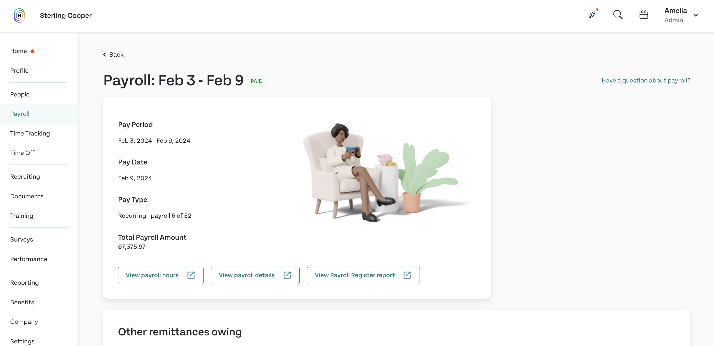Follow the payroll question help link
Viewport: 714px width, 346px height.
pyautogui.click(x=646, y=80)
